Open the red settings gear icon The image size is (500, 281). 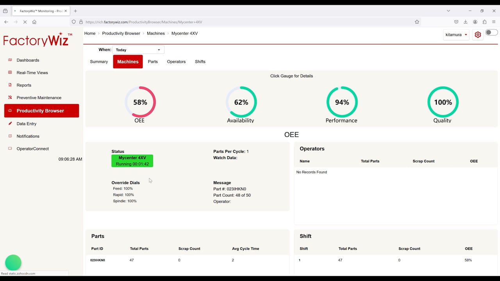click(x=477, y=35)
